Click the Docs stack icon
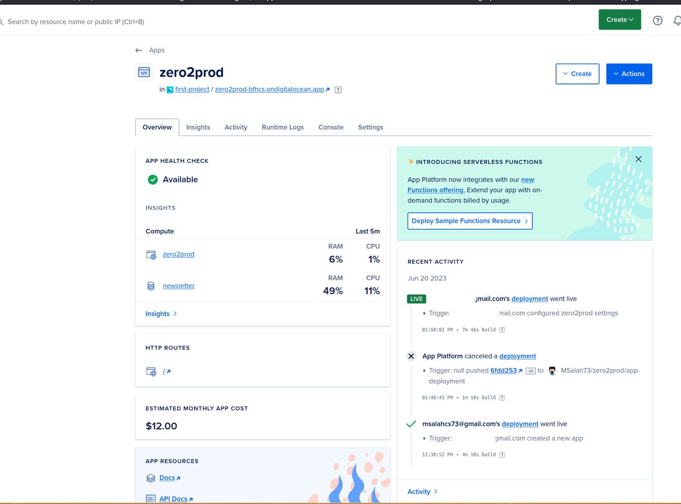The width and height of the screenshot is (681, 504). (151, 478)
